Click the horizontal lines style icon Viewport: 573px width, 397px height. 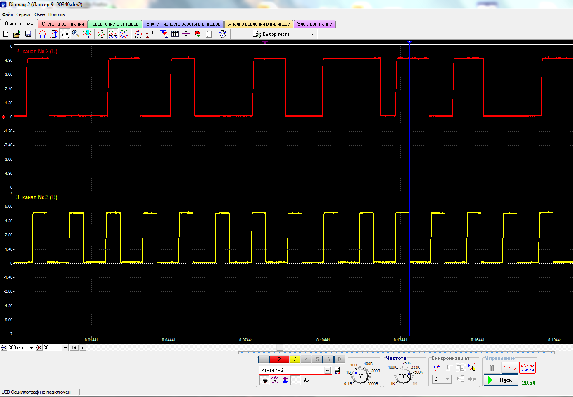click(296, 380)
